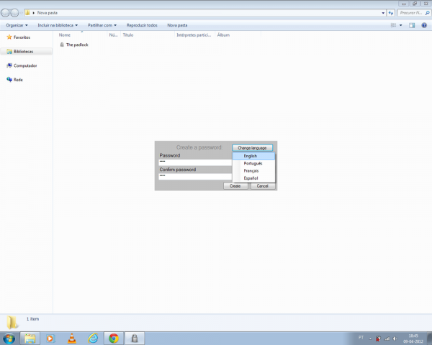The height and width of the screenshot is (345, 432).
Task: Toggle the preview pane icon
Action: coord(412,25)
